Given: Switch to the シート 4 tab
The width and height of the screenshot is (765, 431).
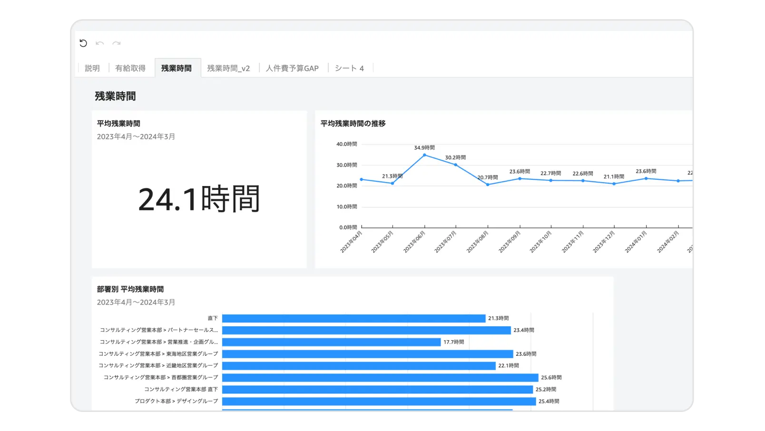Looking at the screenshot, I should point(349,68).
